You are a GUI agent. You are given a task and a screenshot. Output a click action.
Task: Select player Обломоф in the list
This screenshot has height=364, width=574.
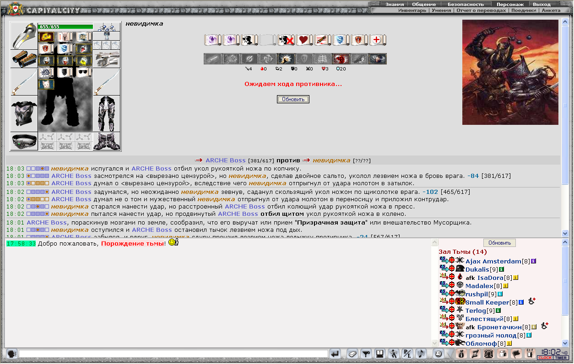coord(481,343)
